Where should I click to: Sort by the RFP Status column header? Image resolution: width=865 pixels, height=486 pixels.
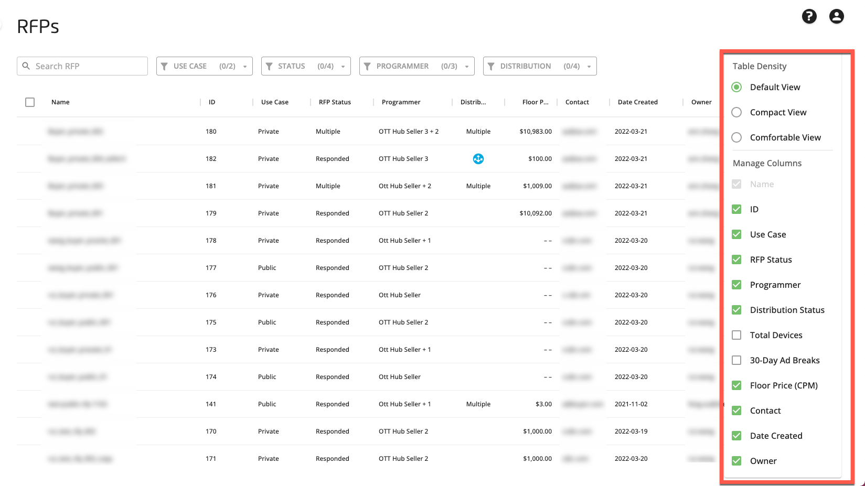click(335, 102)
